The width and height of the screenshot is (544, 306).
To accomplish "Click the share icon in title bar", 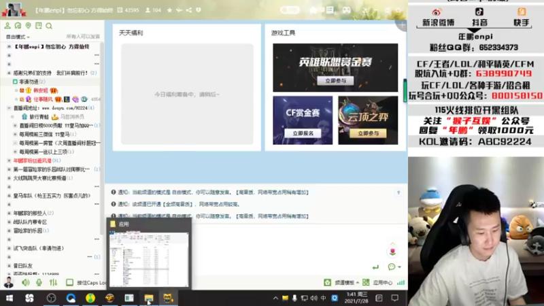I will pos(189,10).
